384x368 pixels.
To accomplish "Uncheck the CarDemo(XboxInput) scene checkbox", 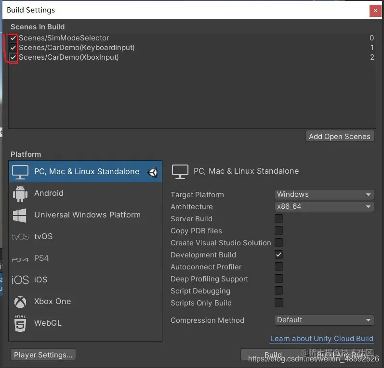I will tap(13, 57).
